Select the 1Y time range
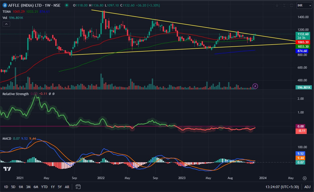The width and height of the screenshot is (314, 192). click(53, 187)
